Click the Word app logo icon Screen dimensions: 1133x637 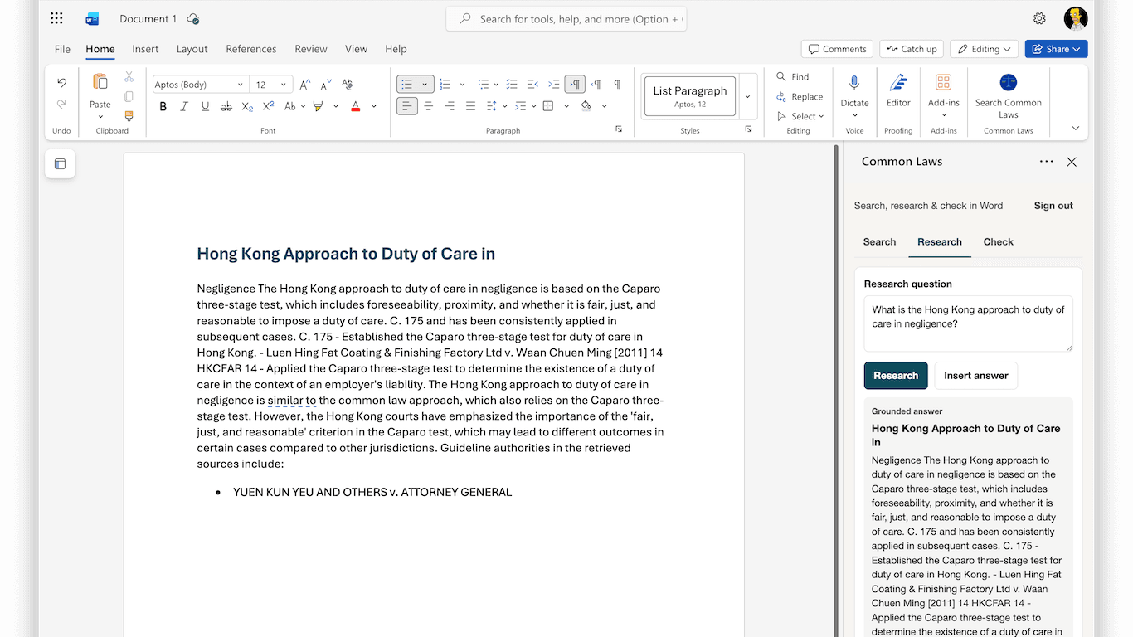pos(92,18)
